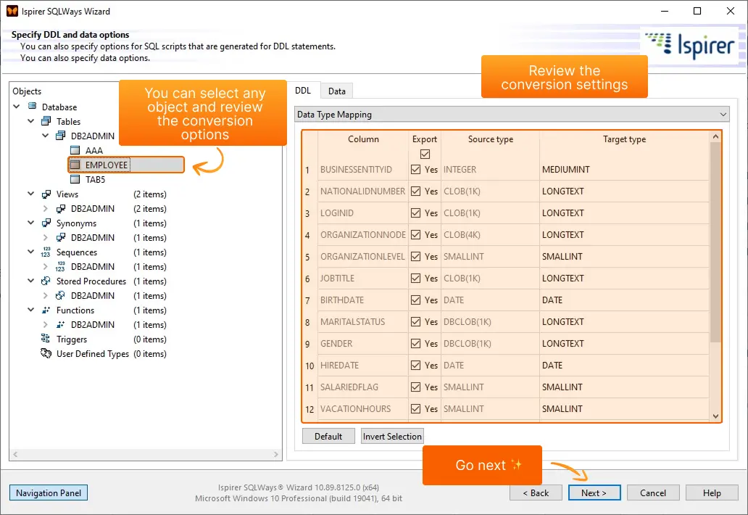Viewport: 748px width, 515px height.
Task: Collapse the Sequences node
Action: pyautogui.click(x=31, y=252)
